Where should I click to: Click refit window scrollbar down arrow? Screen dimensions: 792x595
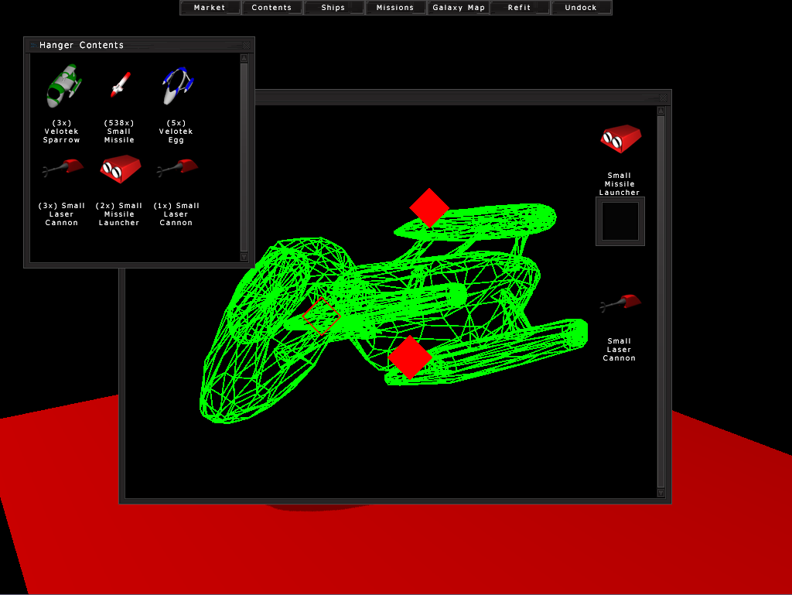[661, 493]
